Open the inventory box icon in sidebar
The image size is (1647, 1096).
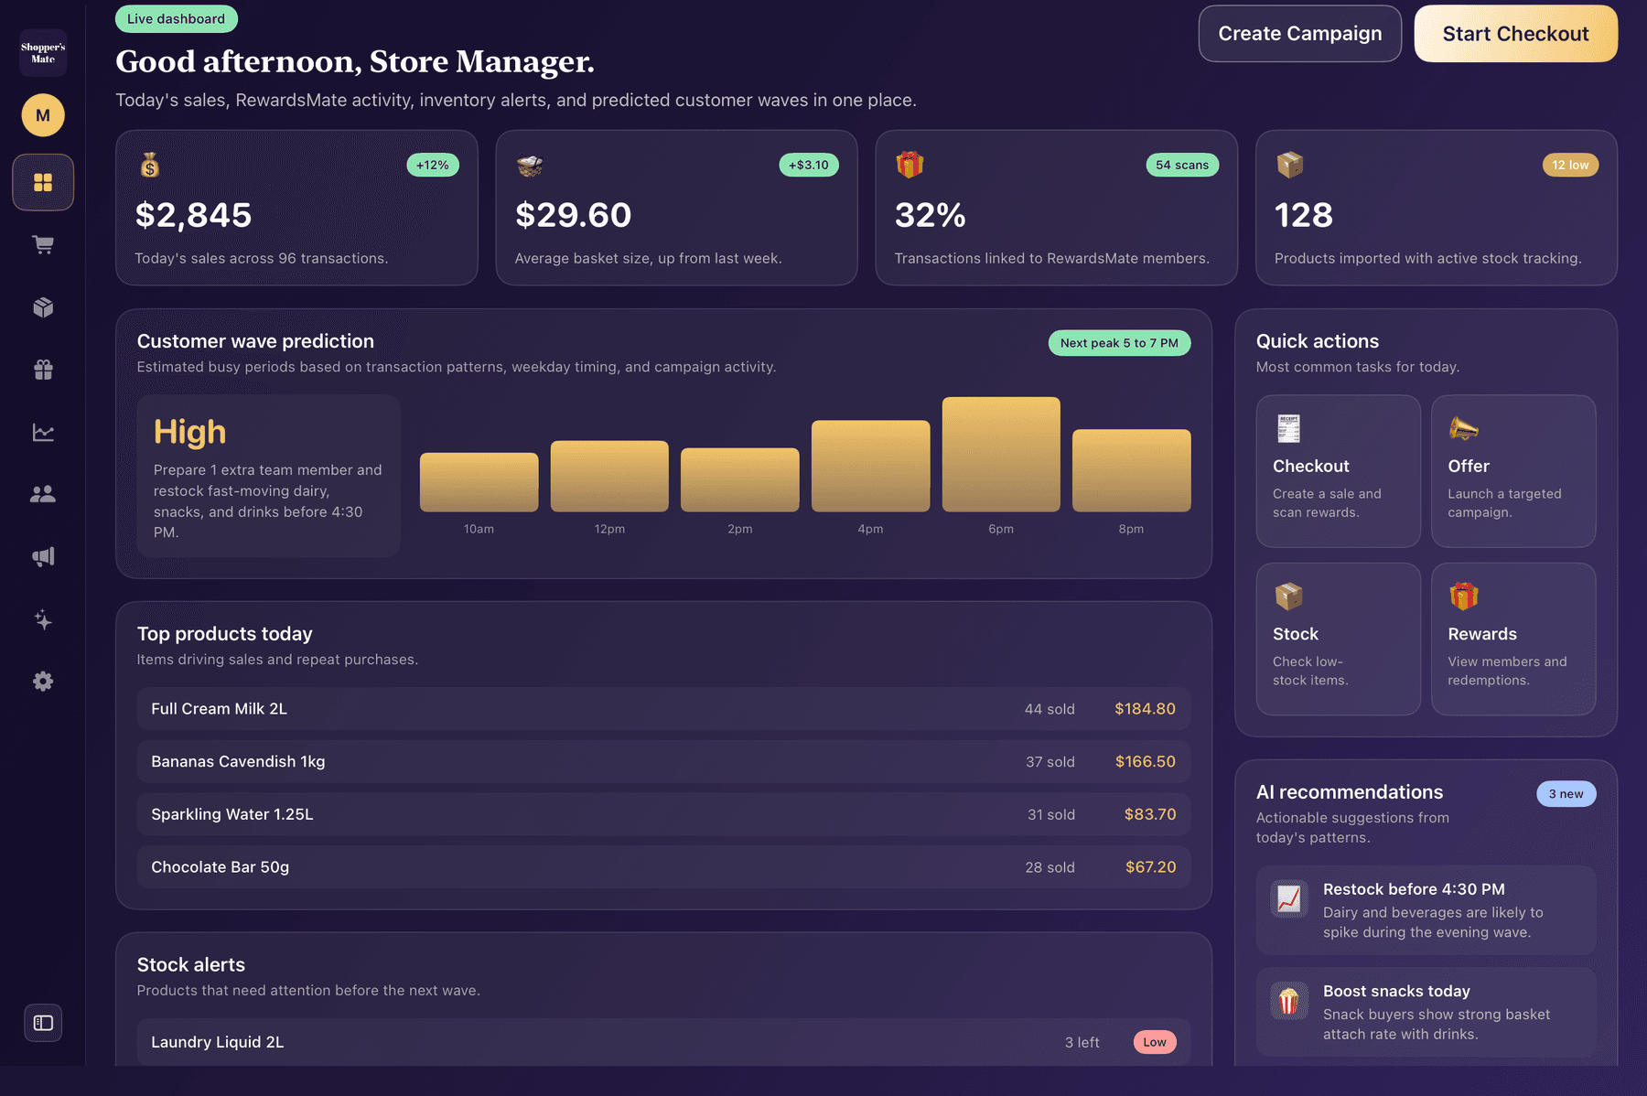[x=43, y=306]
